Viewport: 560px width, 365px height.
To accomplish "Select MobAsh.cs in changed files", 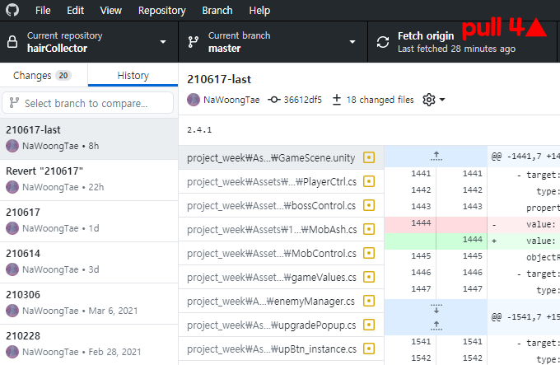I will [282, 229].
